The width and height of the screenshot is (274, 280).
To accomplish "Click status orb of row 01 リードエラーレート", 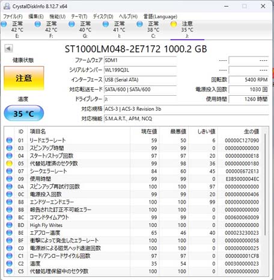I will coord(9,140).
